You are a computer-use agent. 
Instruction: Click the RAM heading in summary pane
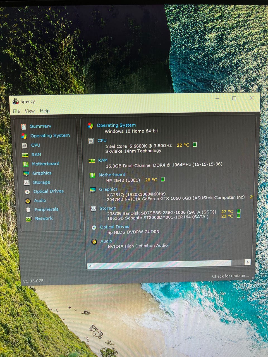pyautogui.click(x=103, y=160)
